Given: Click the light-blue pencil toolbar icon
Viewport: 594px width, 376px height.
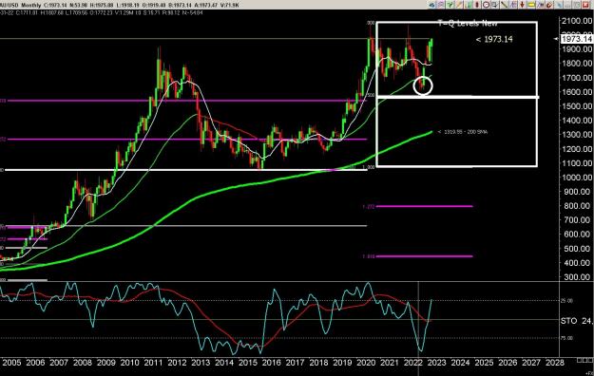Looking at the screenshot, I should pyautogui.click(x=559, y=5).
